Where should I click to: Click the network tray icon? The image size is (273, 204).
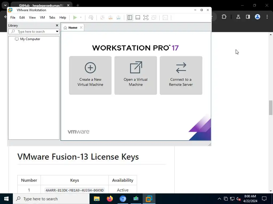tap(232, 199)
